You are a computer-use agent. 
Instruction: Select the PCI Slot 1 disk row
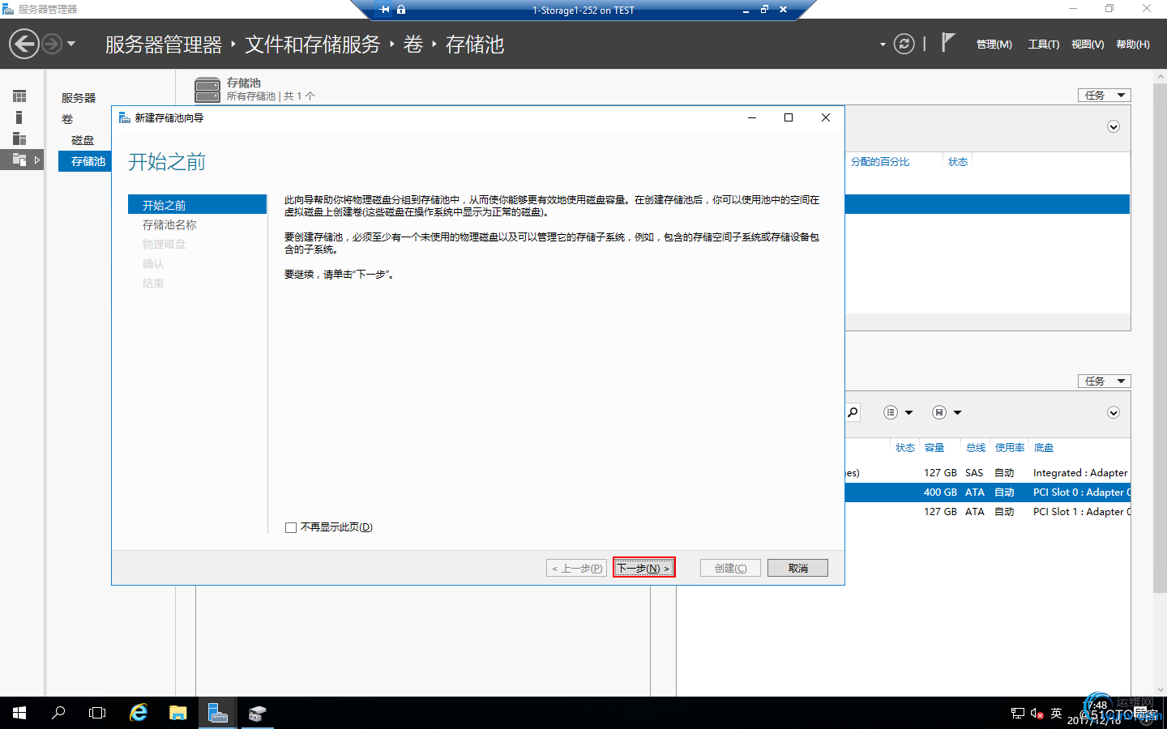(987, 512)
